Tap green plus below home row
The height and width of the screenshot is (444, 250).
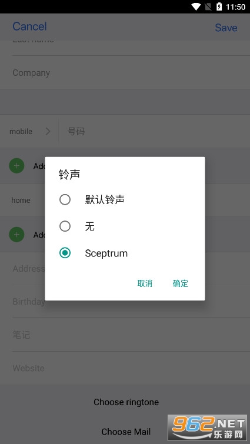click(16, 235)
